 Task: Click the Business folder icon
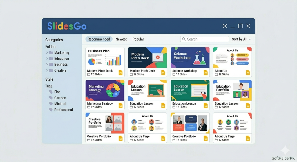pos(51,64)
